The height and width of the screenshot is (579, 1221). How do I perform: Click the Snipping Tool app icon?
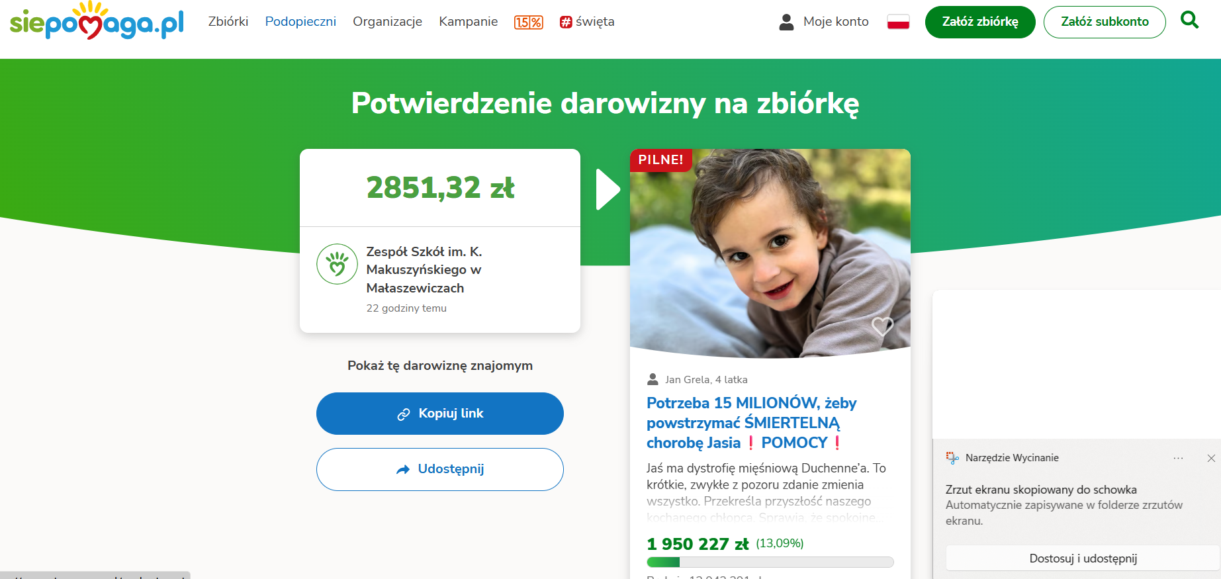click(x=952, y=458)
